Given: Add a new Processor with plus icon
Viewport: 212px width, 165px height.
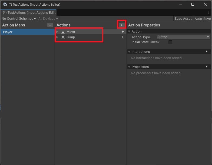Looking at the screenshot, I should pyautogui.click(x=207, y=67).
